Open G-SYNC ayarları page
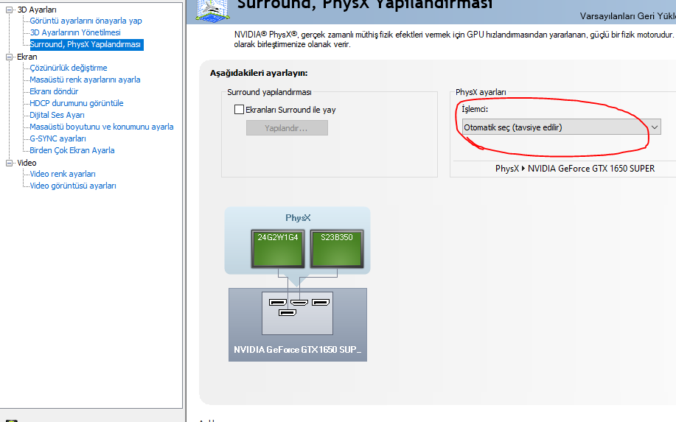 click(58, 138)
